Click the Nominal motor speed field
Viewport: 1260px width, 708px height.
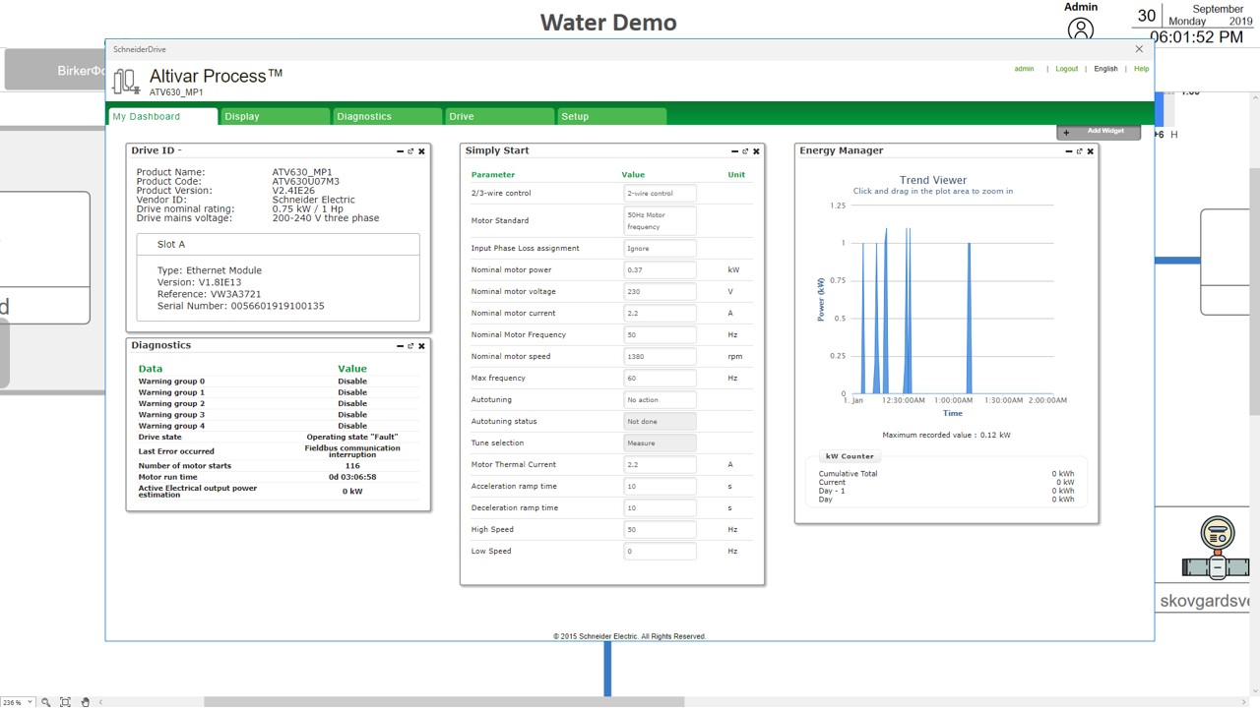click(660, 357)
